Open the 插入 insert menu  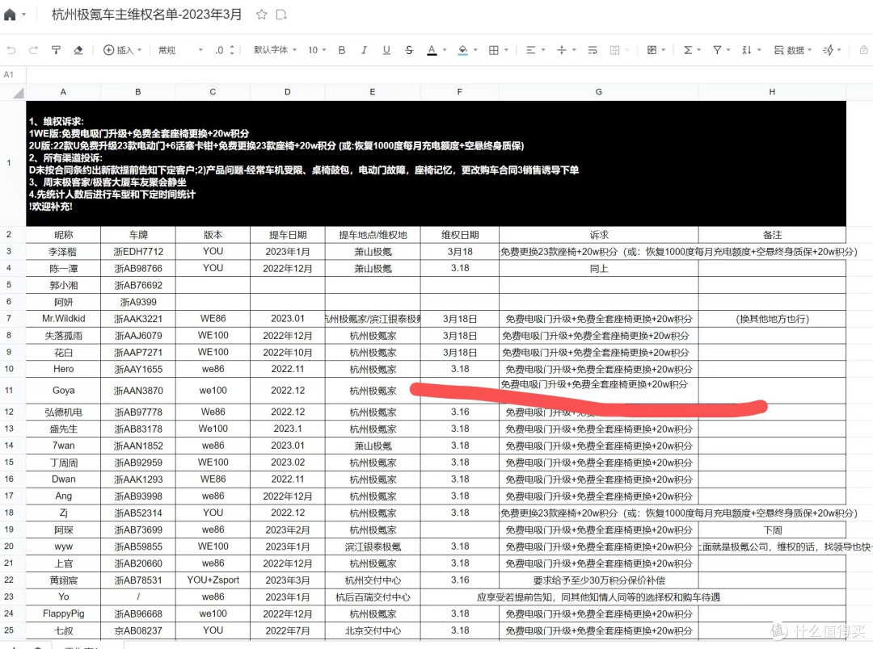(123, 50)
